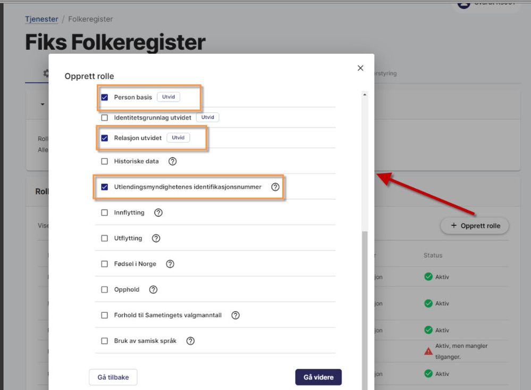Viewport: 531px width, 390px height.
Task: Click the red warning triangle status icon
Action: [428, 351]
